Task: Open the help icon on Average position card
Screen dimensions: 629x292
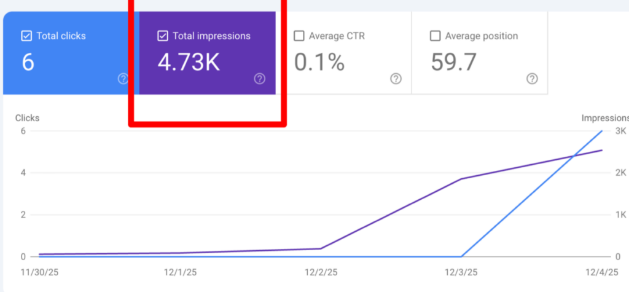Action: (x=533, y=79)
